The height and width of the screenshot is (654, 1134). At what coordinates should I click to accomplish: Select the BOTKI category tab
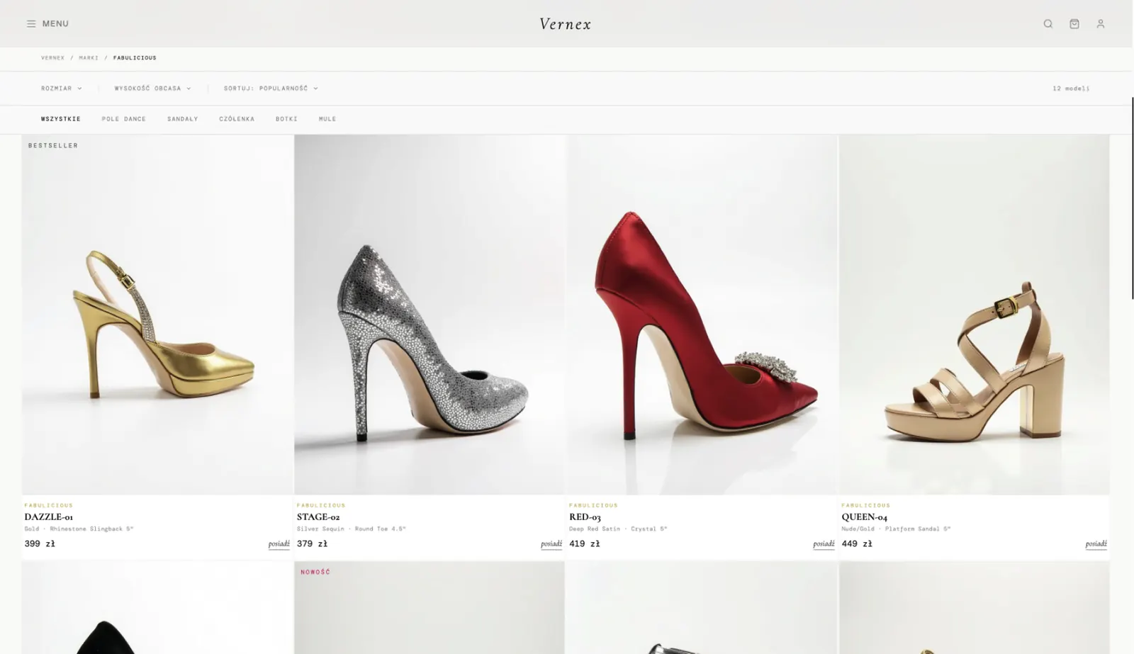click(286, 119)
